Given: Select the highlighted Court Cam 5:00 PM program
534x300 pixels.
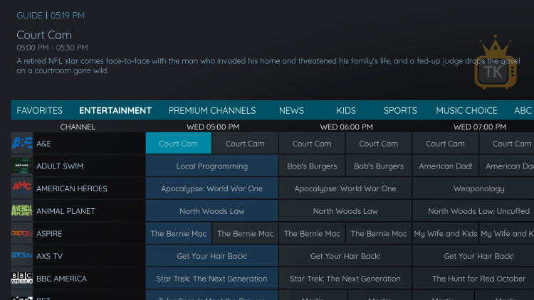Looking at the screenshot, I should 179,144.
